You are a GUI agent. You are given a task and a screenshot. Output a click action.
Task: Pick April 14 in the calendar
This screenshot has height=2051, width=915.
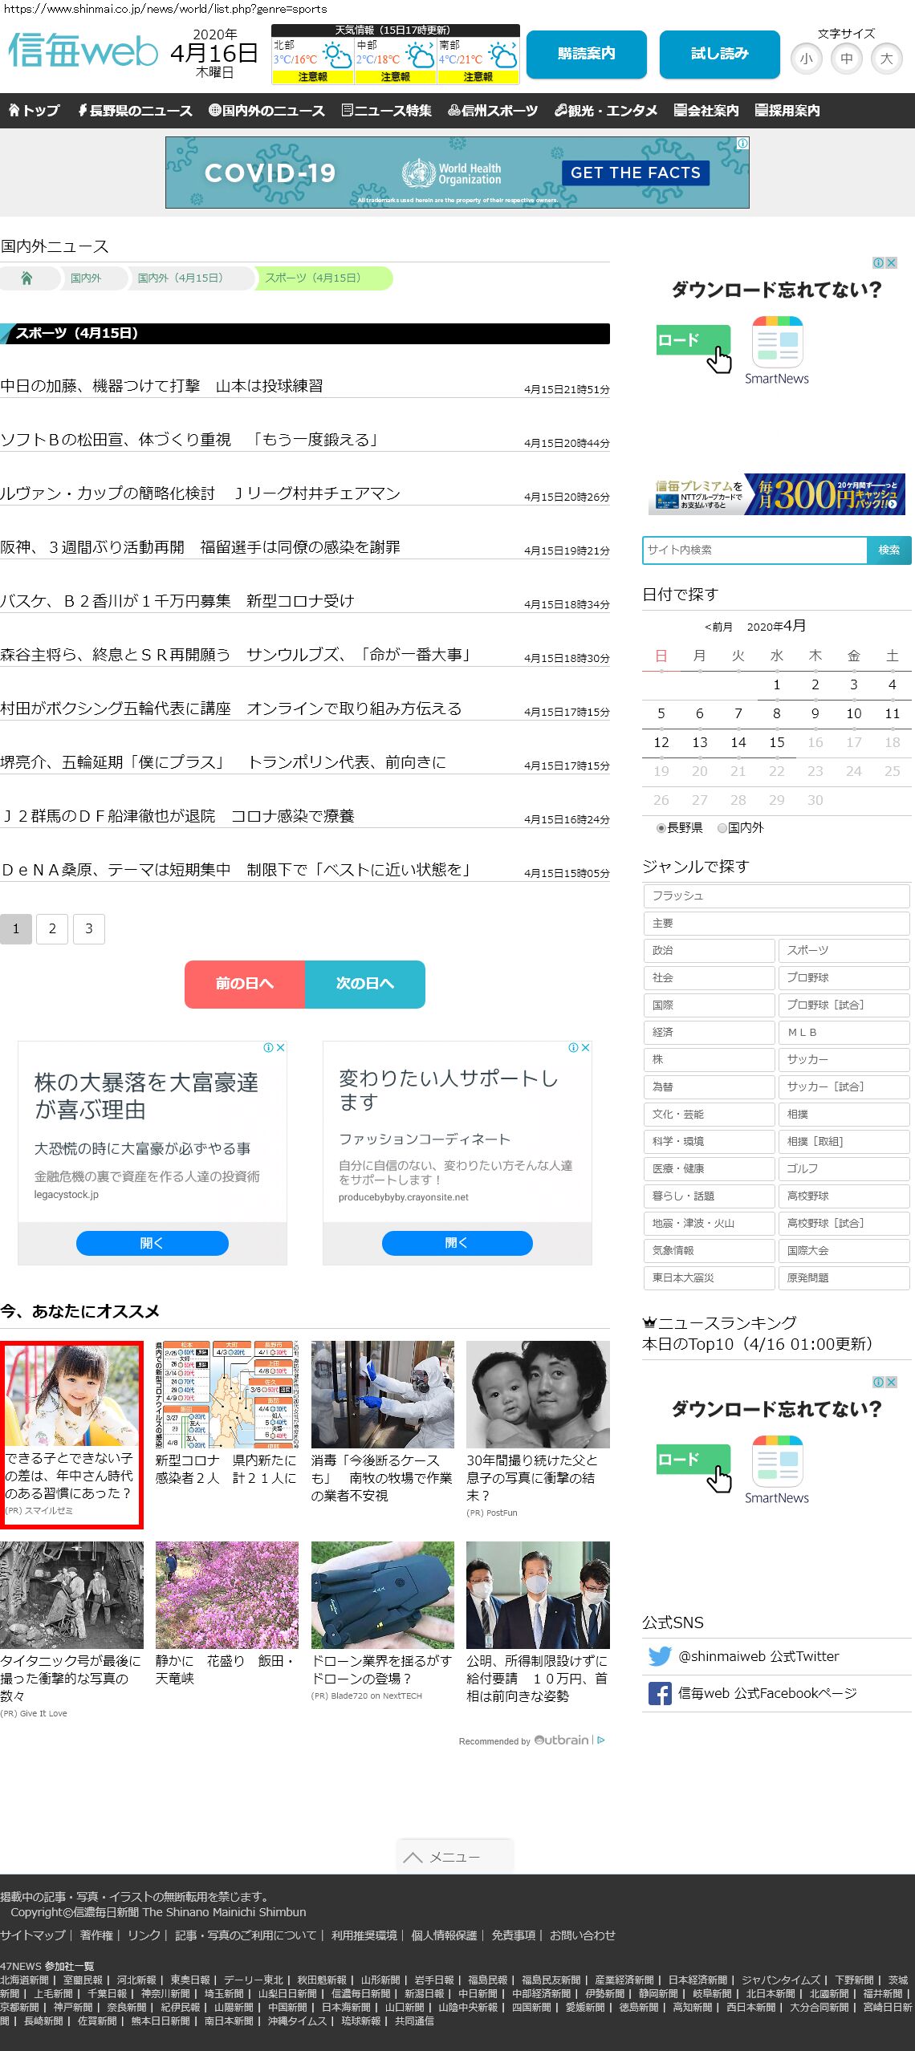click(738, 742)
